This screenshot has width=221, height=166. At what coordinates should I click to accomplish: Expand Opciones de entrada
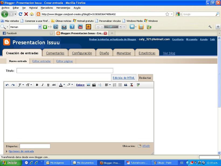coord(21,151)
